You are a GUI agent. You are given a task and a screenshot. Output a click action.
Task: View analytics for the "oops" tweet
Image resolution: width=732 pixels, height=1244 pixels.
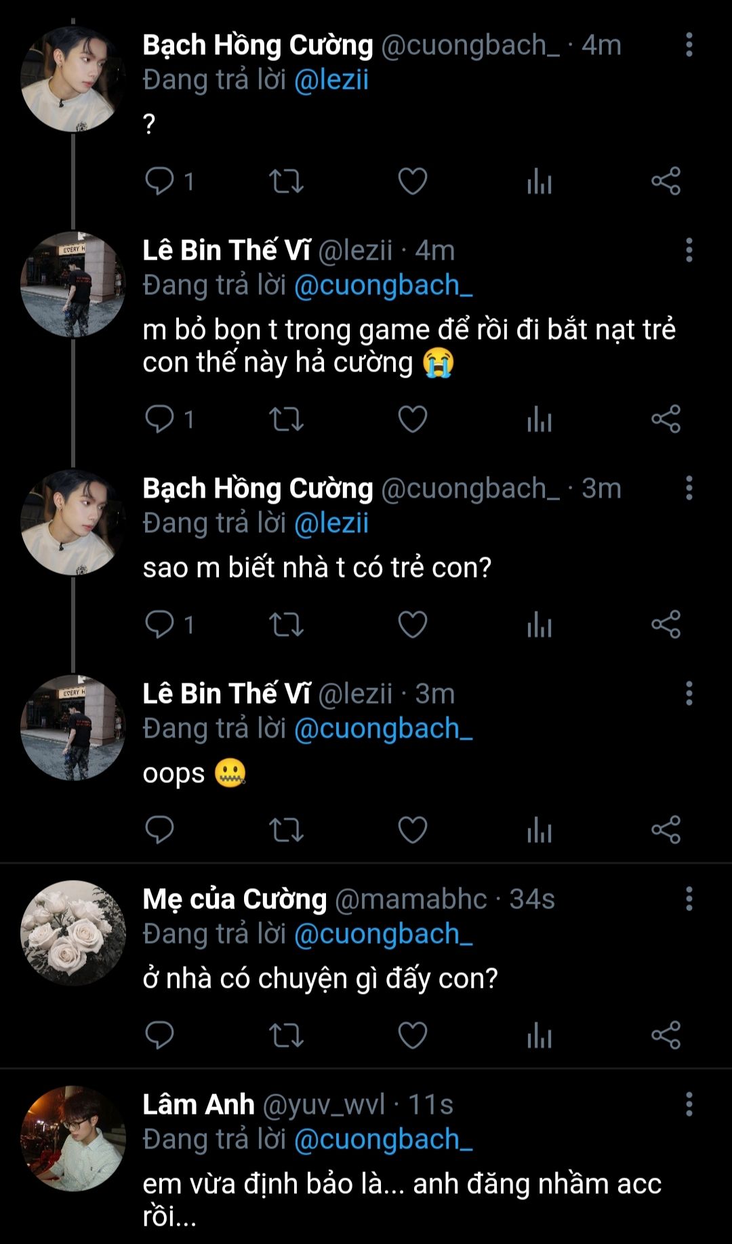coord(540,830)
